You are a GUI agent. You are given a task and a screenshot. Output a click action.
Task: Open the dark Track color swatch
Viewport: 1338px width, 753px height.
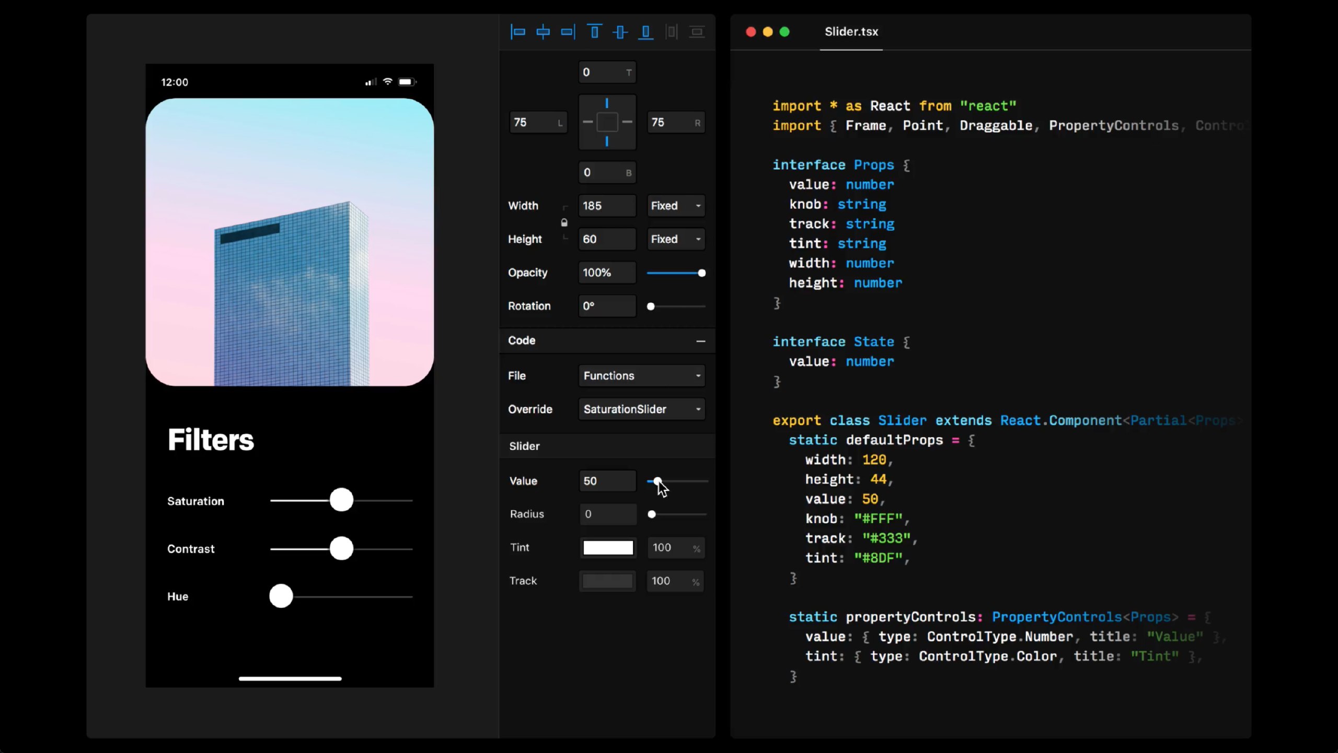pos(607,581)
